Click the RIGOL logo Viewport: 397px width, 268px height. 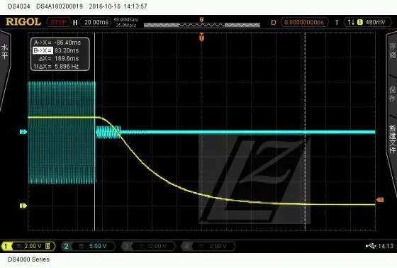[23, 22]
